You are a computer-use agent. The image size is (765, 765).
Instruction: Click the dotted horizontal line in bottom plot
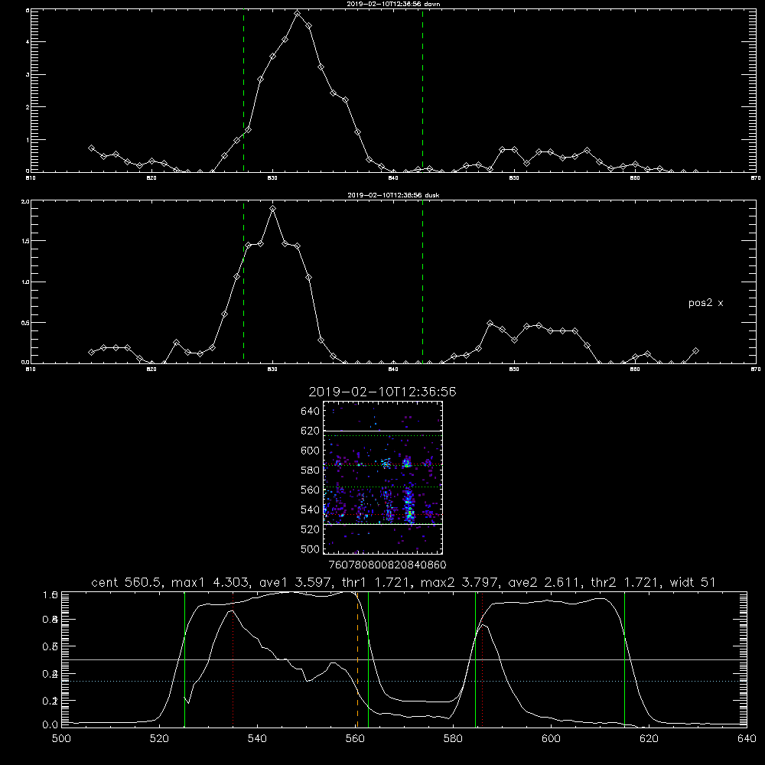click(x=404, y=681)
